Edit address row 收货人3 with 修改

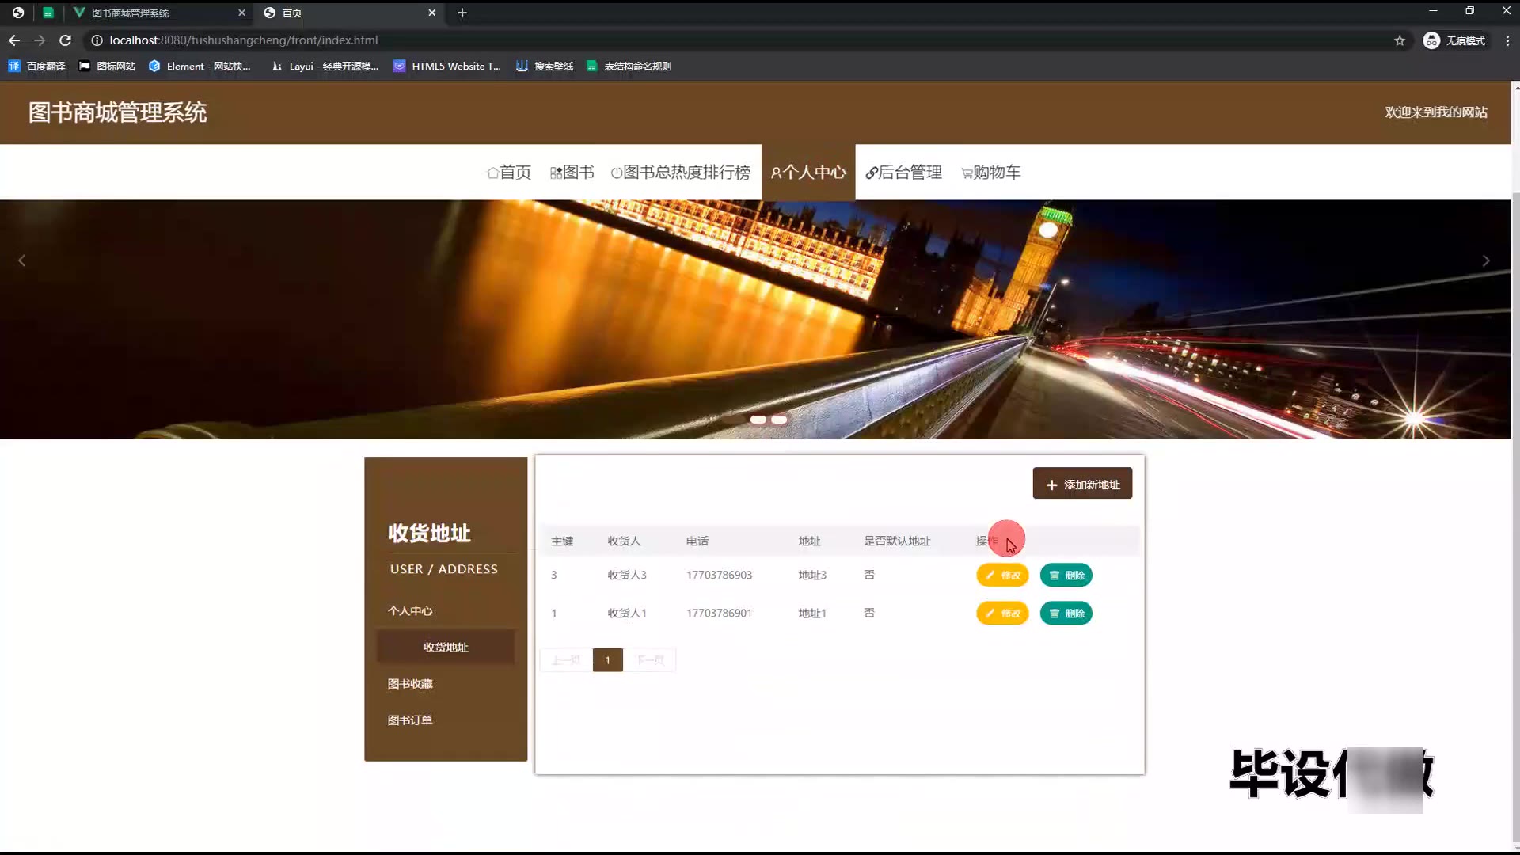[1001, 576]
